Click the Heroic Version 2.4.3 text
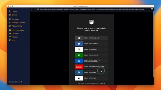 point(15,82)
